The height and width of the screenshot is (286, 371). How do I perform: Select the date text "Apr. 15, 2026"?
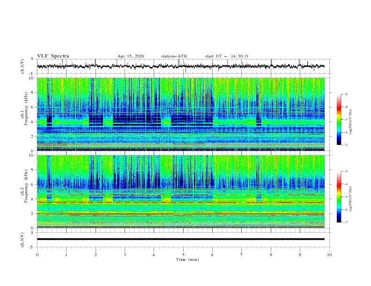click(131, 56)
